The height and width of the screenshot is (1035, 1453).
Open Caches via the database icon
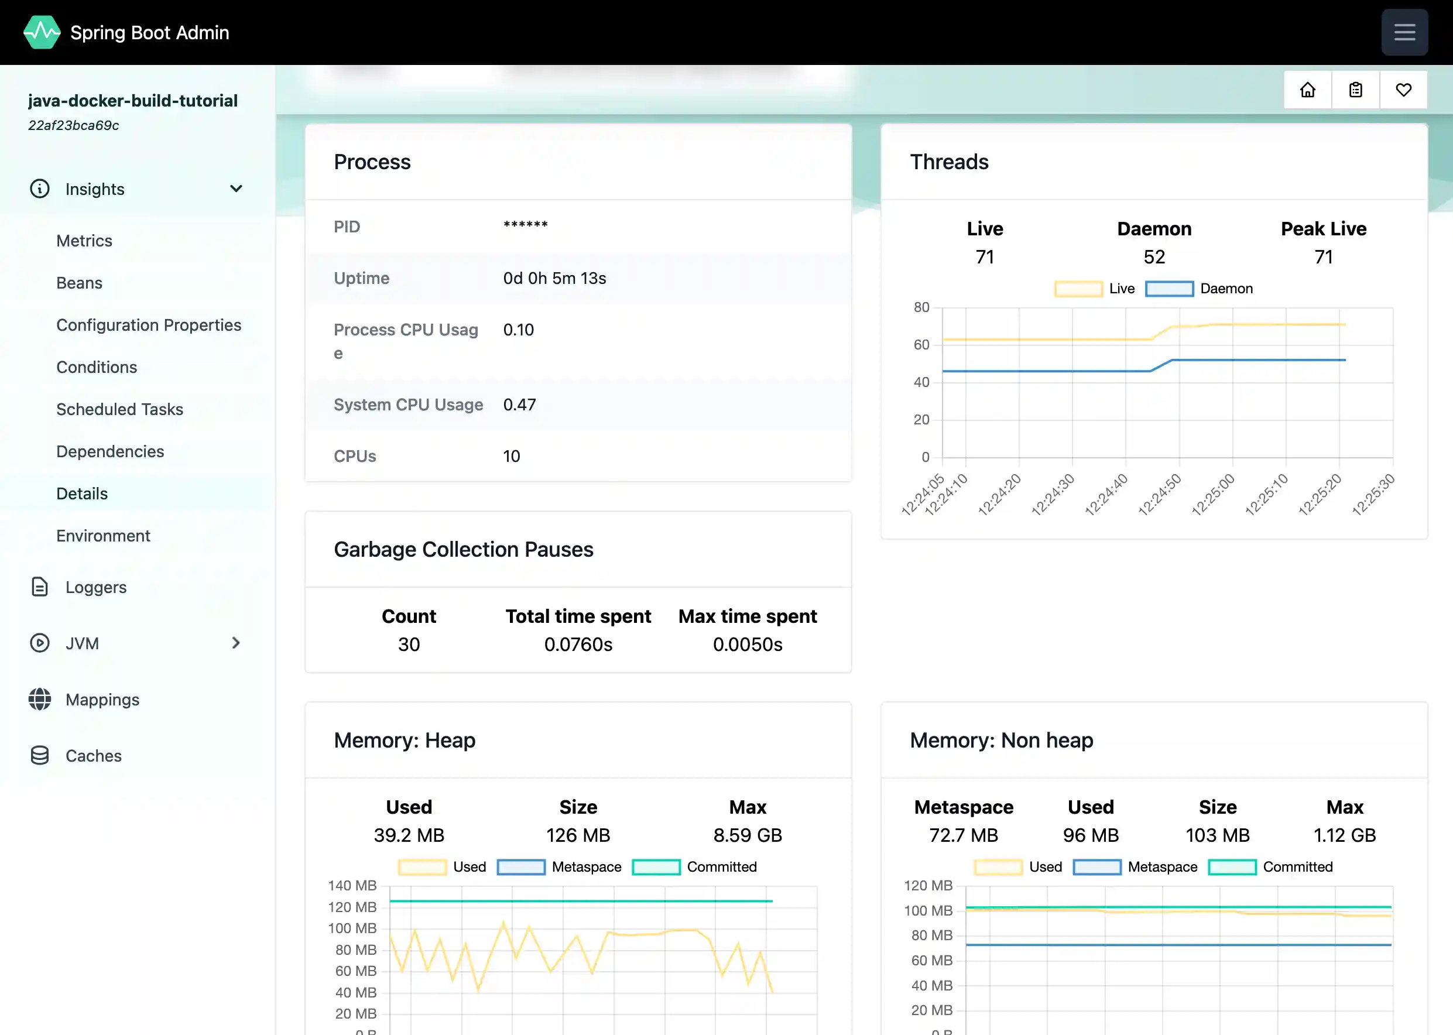tap(39, 755)
